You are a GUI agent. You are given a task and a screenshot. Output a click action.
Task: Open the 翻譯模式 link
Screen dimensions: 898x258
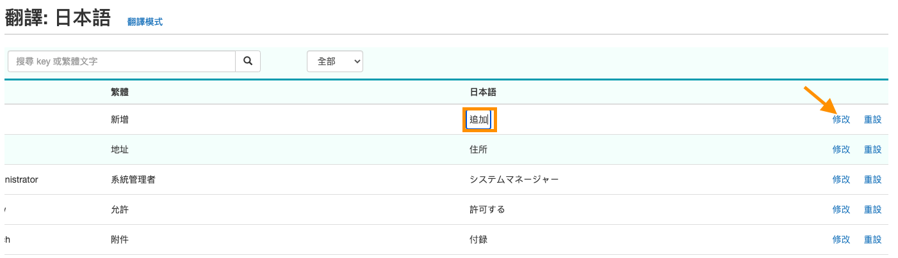click(x=145, y=22)
